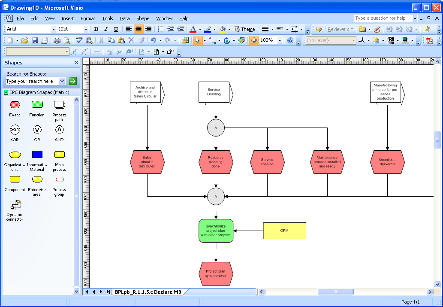Select the Connector tool

pos(212,40)
